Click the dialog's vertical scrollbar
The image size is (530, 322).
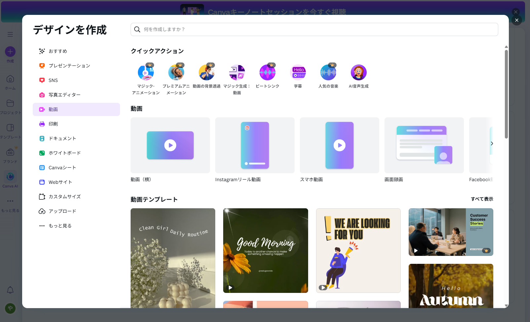coord(506,94)
